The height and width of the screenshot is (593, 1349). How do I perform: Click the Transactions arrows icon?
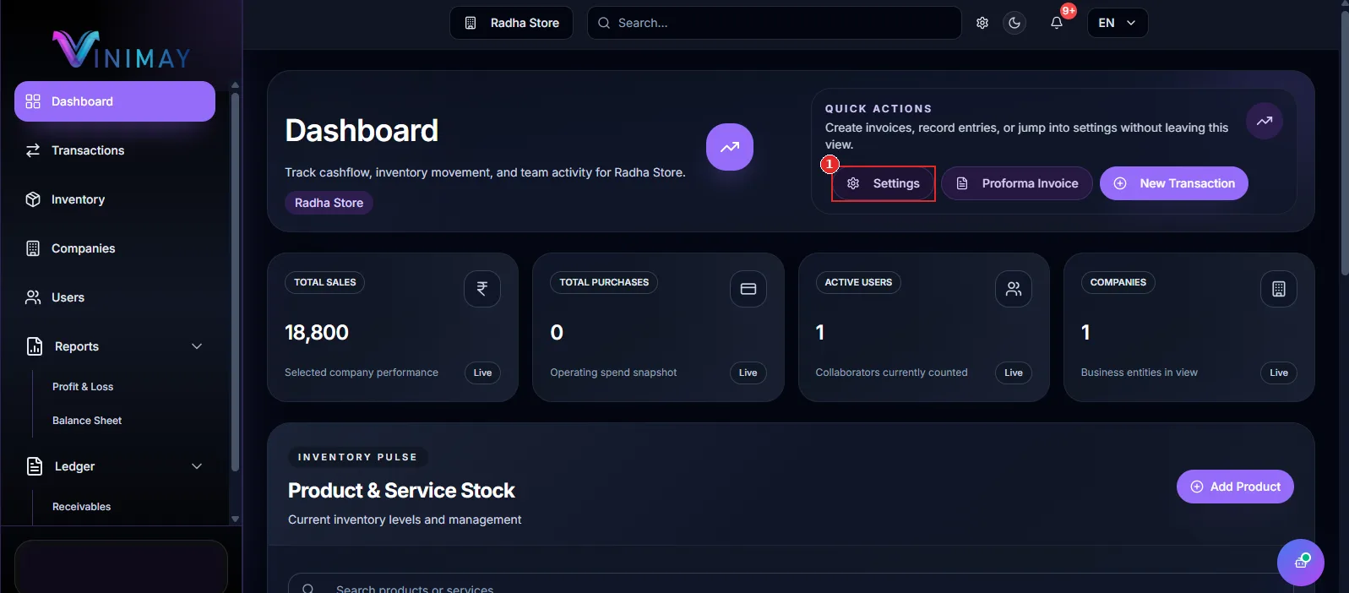(x=33, y=150)
